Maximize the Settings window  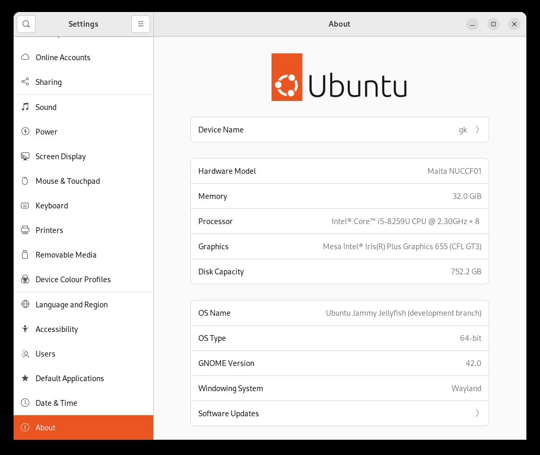[x=493, y=24]
